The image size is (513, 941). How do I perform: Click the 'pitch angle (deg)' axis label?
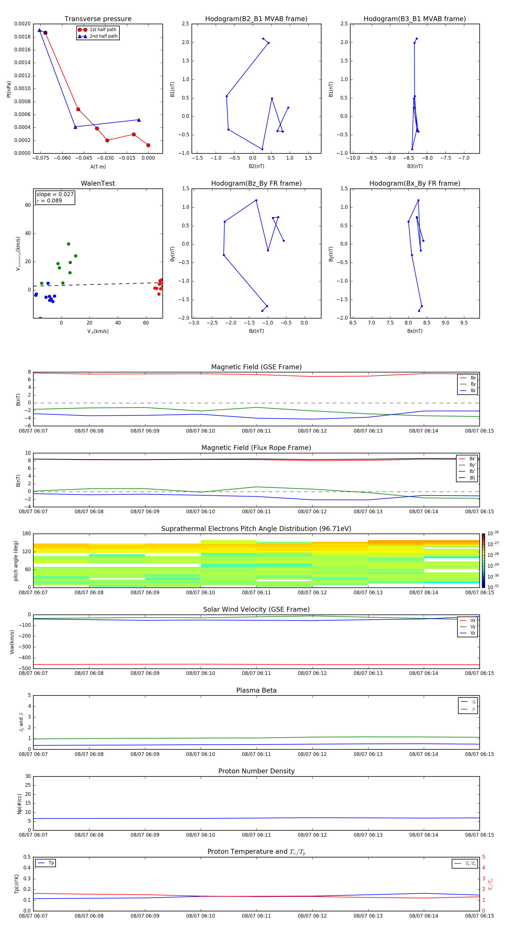[x=16, y=560]
